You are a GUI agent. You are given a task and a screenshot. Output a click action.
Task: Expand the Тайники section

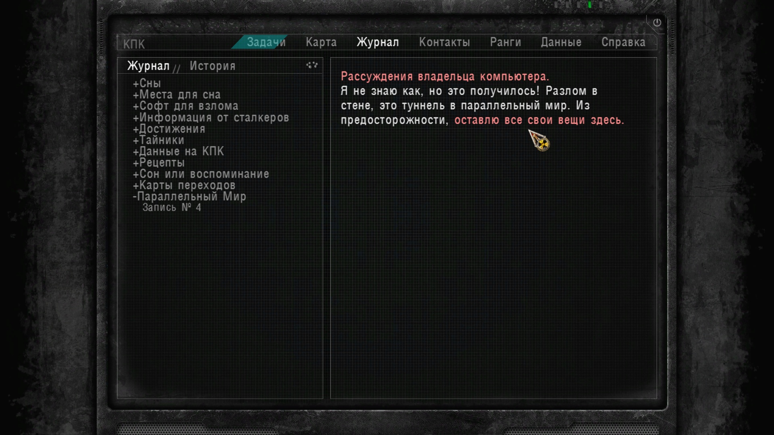[x=158, y=140]
